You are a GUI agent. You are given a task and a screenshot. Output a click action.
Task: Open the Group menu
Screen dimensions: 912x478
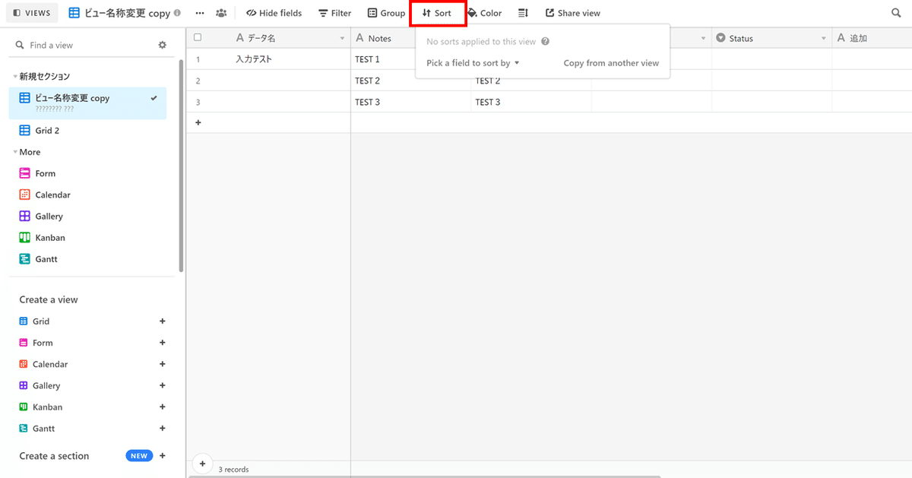click(x=386, y=13)
